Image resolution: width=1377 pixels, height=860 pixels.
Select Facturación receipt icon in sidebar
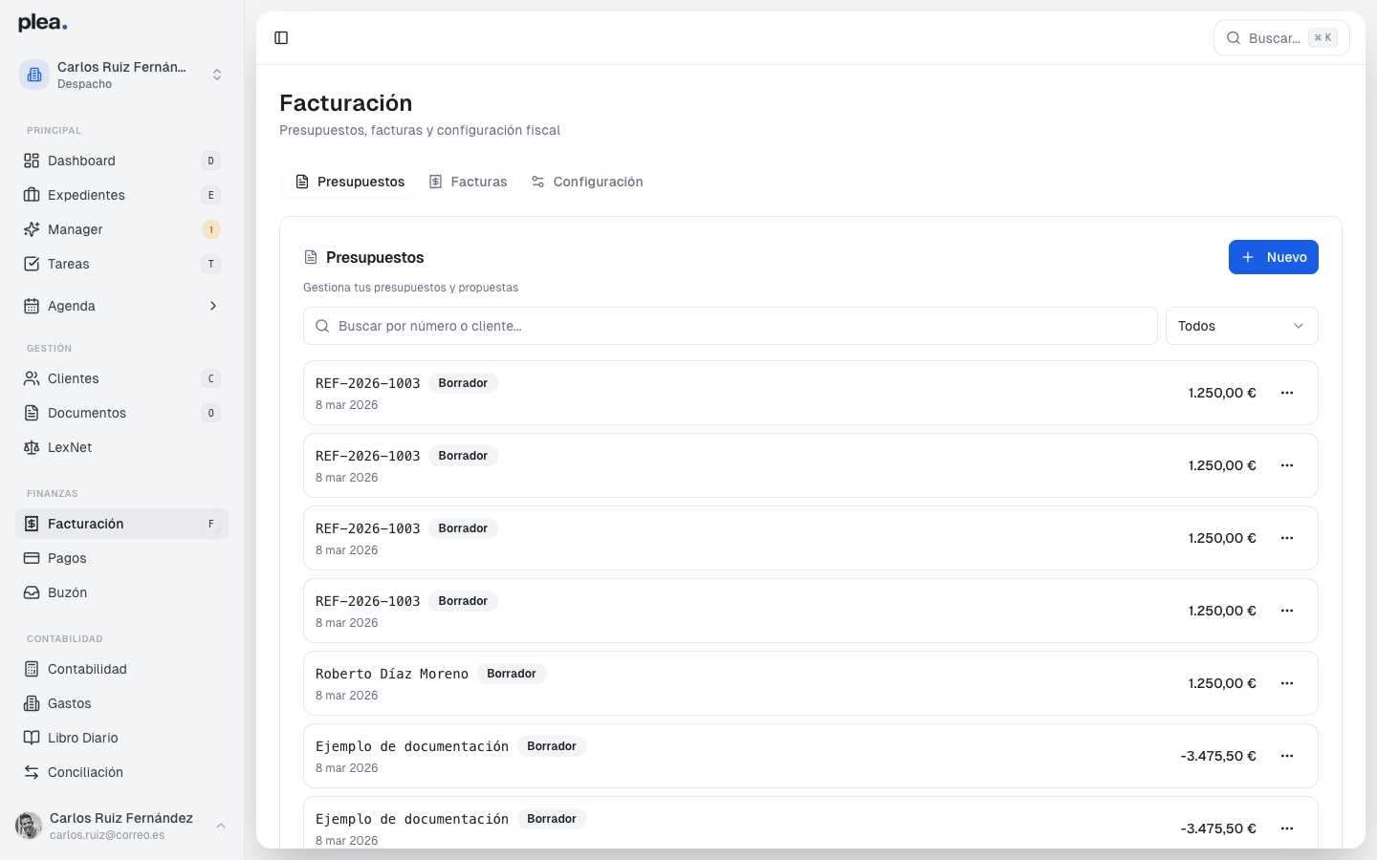[x=32, y=524]
